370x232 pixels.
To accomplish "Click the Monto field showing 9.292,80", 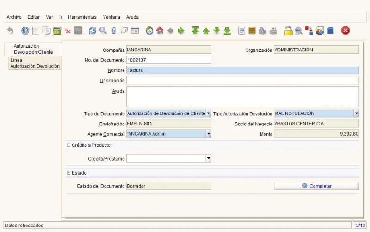I will [x=316, y=134].
